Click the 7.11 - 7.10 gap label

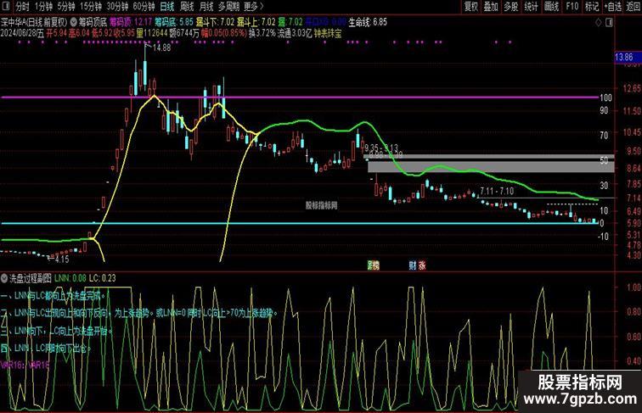click(497, 191)
